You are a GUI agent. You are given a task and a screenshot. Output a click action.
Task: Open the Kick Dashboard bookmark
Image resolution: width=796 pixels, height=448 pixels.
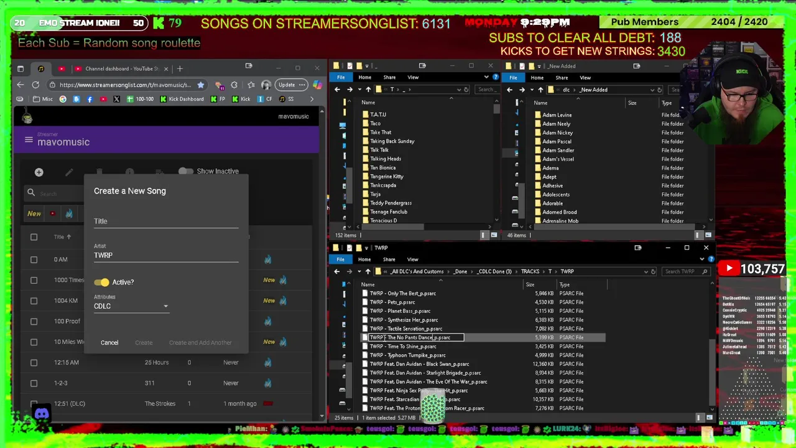[182, 99]
